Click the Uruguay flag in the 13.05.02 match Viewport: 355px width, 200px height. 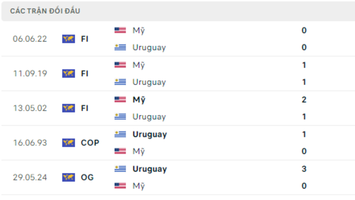click(120, 117)
